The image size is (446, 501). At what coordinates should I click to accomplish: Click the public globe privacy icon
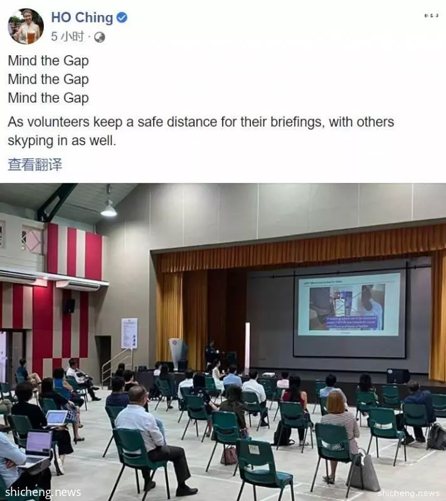point(100,38)
